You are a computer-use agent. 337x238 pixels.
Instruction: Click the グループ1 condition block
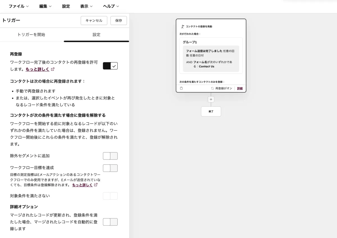[211, 55]
